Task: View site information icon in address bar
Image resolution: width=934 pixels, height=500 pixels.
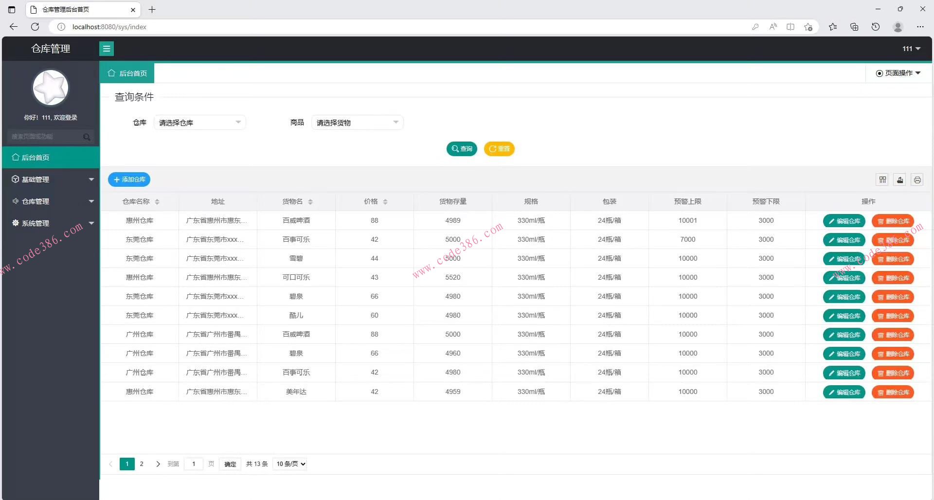Action: point(61,27)
